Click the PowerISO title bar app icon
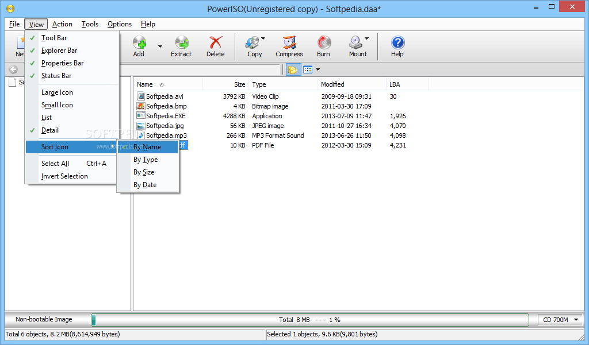The image size is (589, 345). click(x=10, y=8)
